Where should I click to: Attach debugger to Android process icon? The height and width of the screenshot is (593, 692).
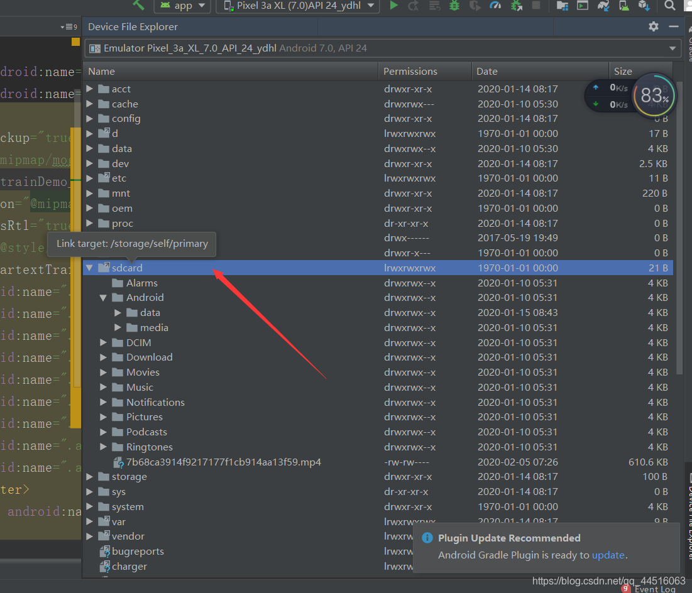pos(516,5)
